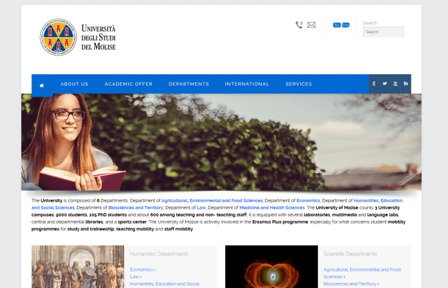Expand the About Us menu

pyautogui.click(x=74, y=84)
